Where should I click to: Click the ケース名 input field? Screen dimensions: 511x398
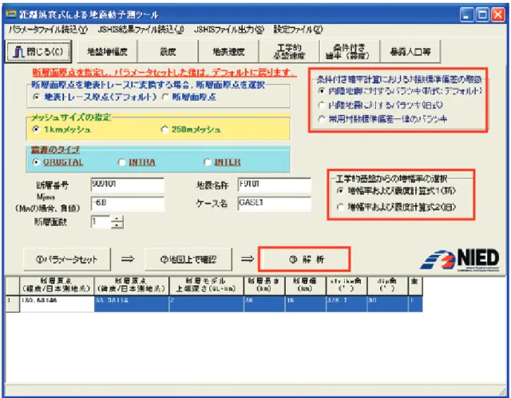(x=274, y=204)
